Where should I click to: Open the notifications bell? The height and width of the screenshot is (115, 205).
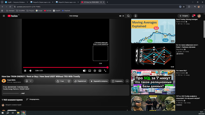point(193,16)
